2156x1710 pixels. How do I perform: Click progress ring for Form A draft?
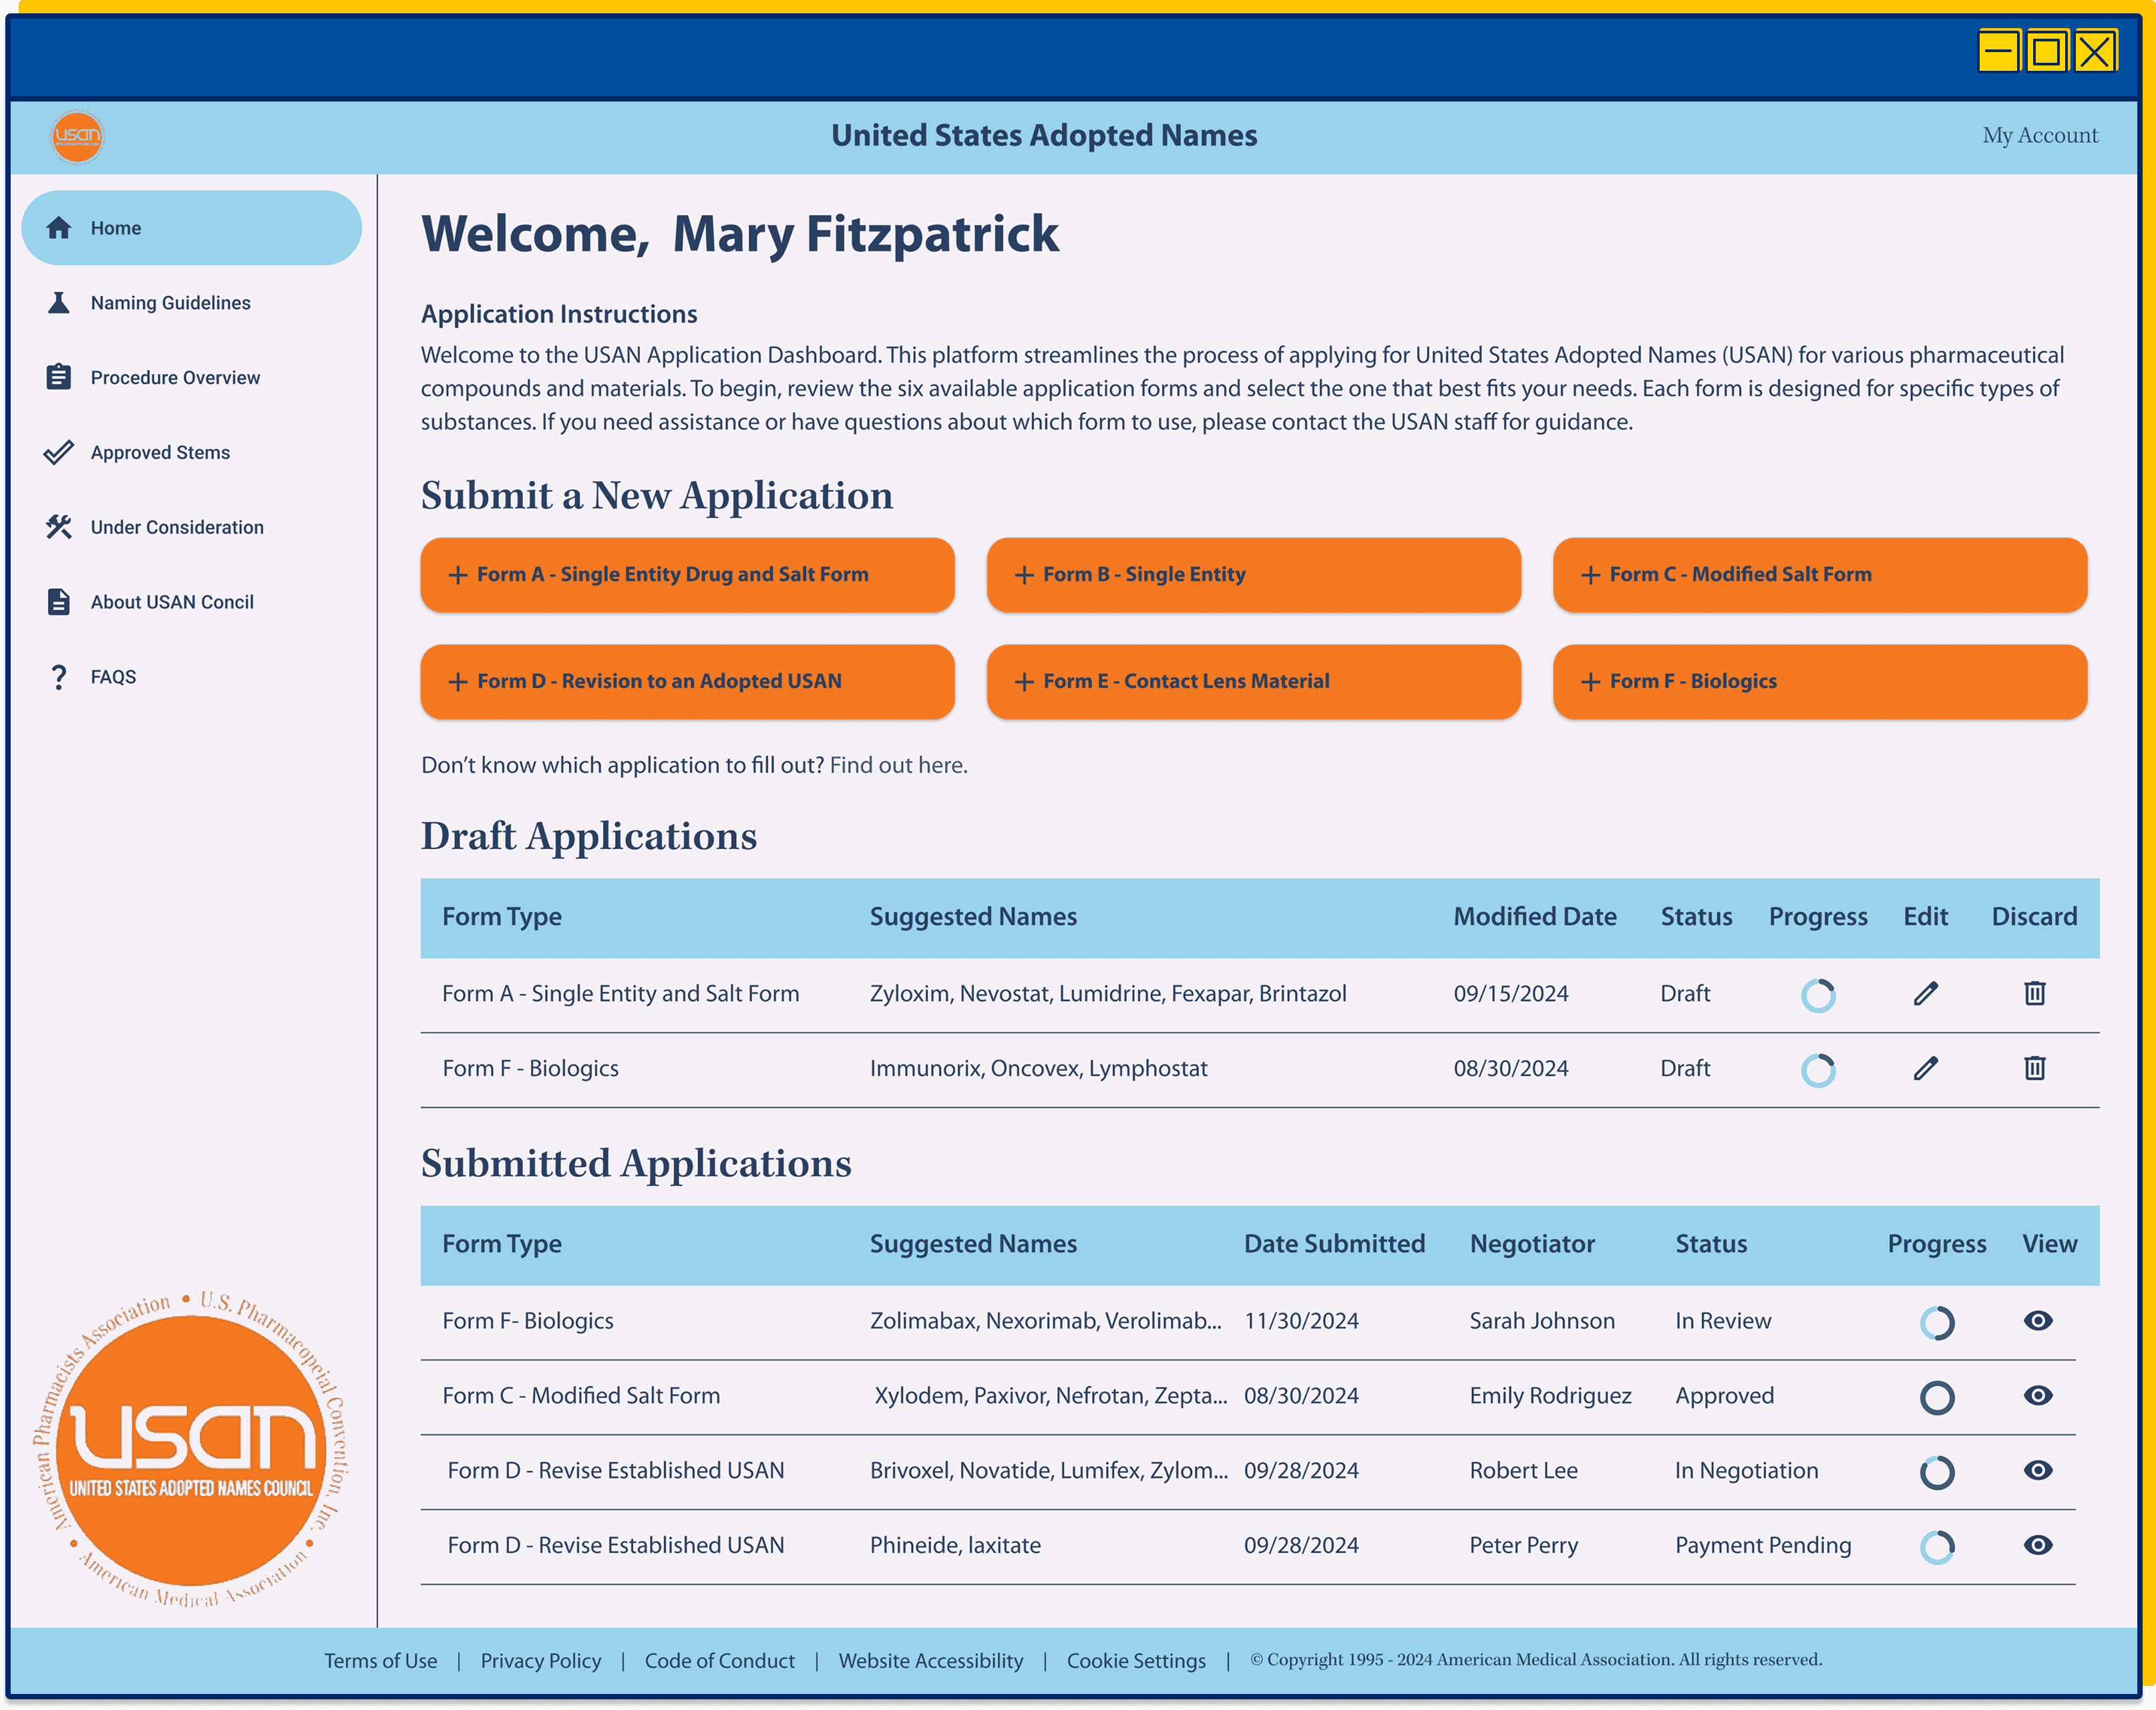click(x=1818, y=995)
